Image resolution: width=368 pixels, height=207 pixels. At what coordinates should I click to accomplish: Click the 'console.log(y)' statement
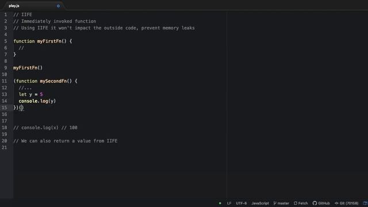coord(37,101)
